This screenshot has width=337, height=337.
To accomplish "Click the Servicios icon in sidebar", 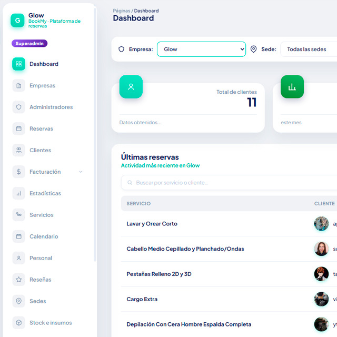I will tap(19, 215).
